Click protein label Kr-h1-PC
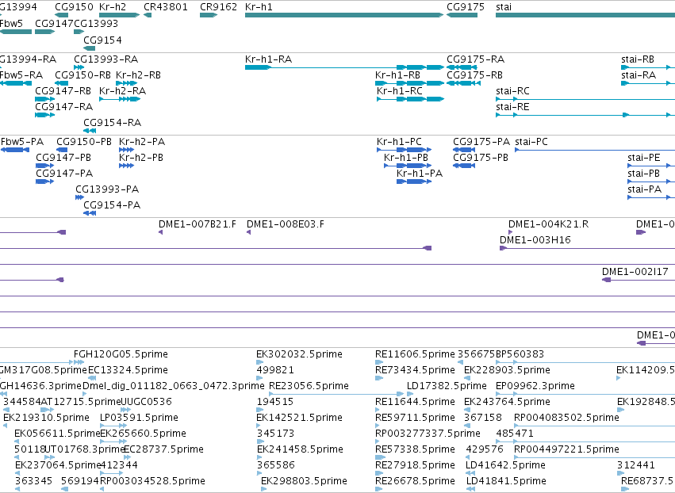This screenshot has height=493, width=675. [x=399, y=142]
